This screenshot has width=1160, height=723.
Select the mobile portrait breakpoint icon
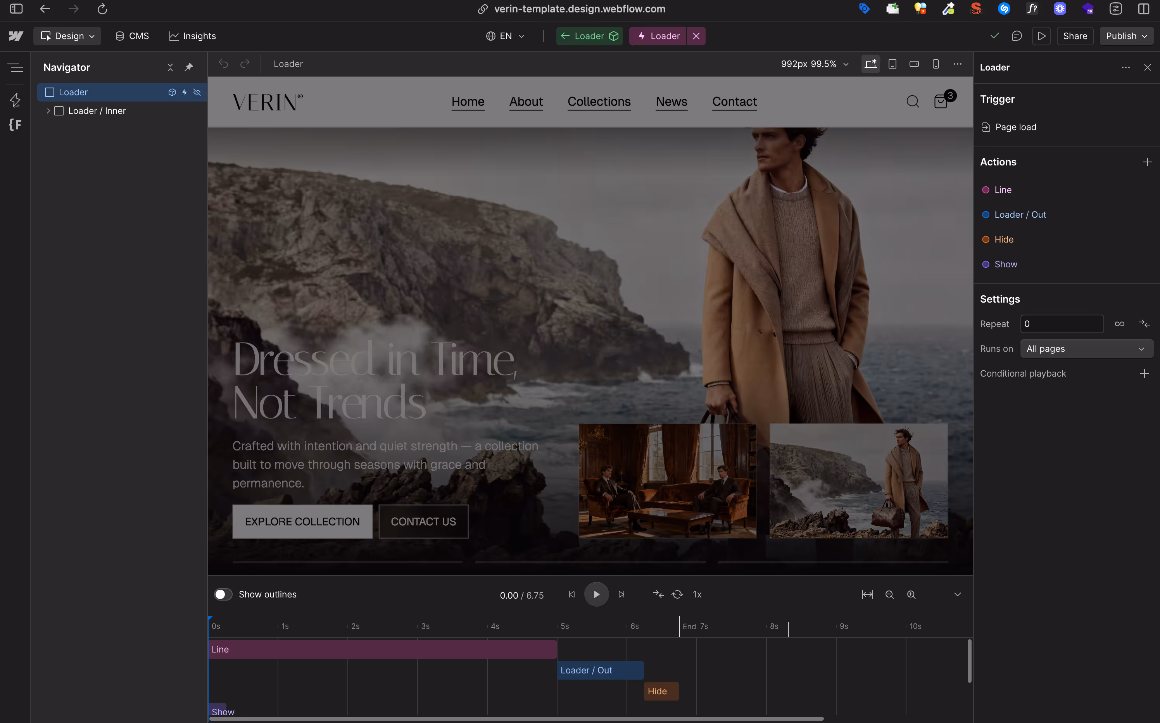(x=936, y=64)
